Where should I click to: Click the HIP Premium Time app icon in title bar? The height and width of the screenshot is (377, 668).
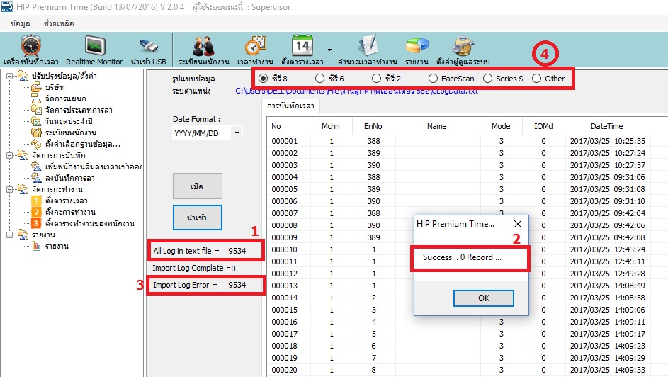point(7,7)
